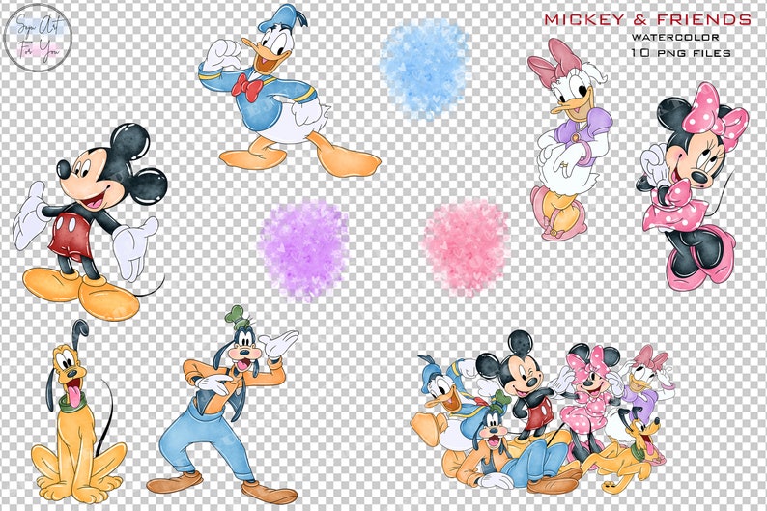Image resolution: width=767 pixels, height=511 pixels.
Task: Select the pink watercolor splash
Action: pyautogui.click(x=468, y=248)
